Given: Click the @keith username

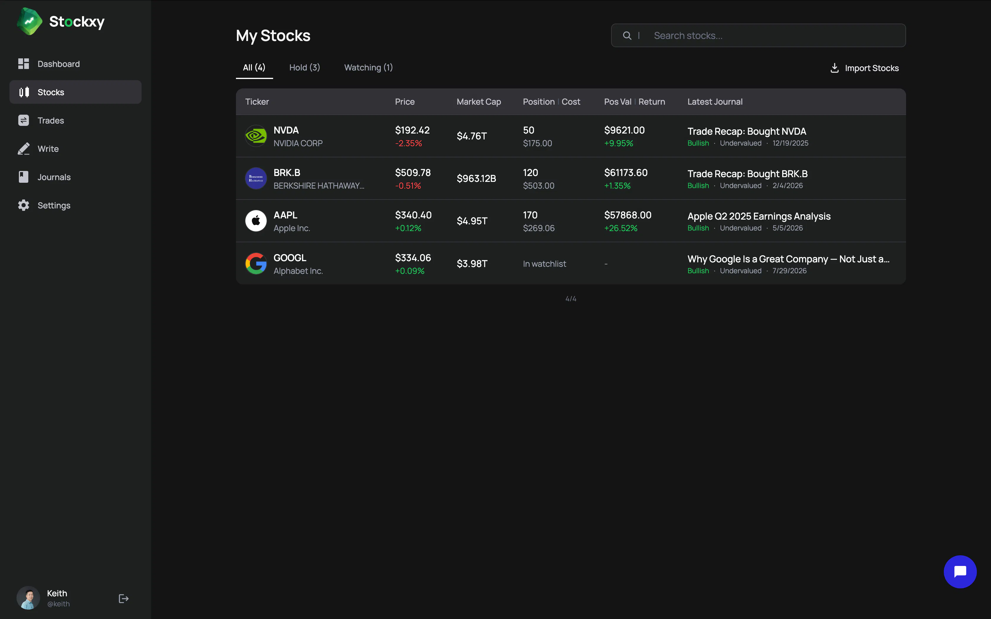Looking at the screenshot, I should point(58,604).
